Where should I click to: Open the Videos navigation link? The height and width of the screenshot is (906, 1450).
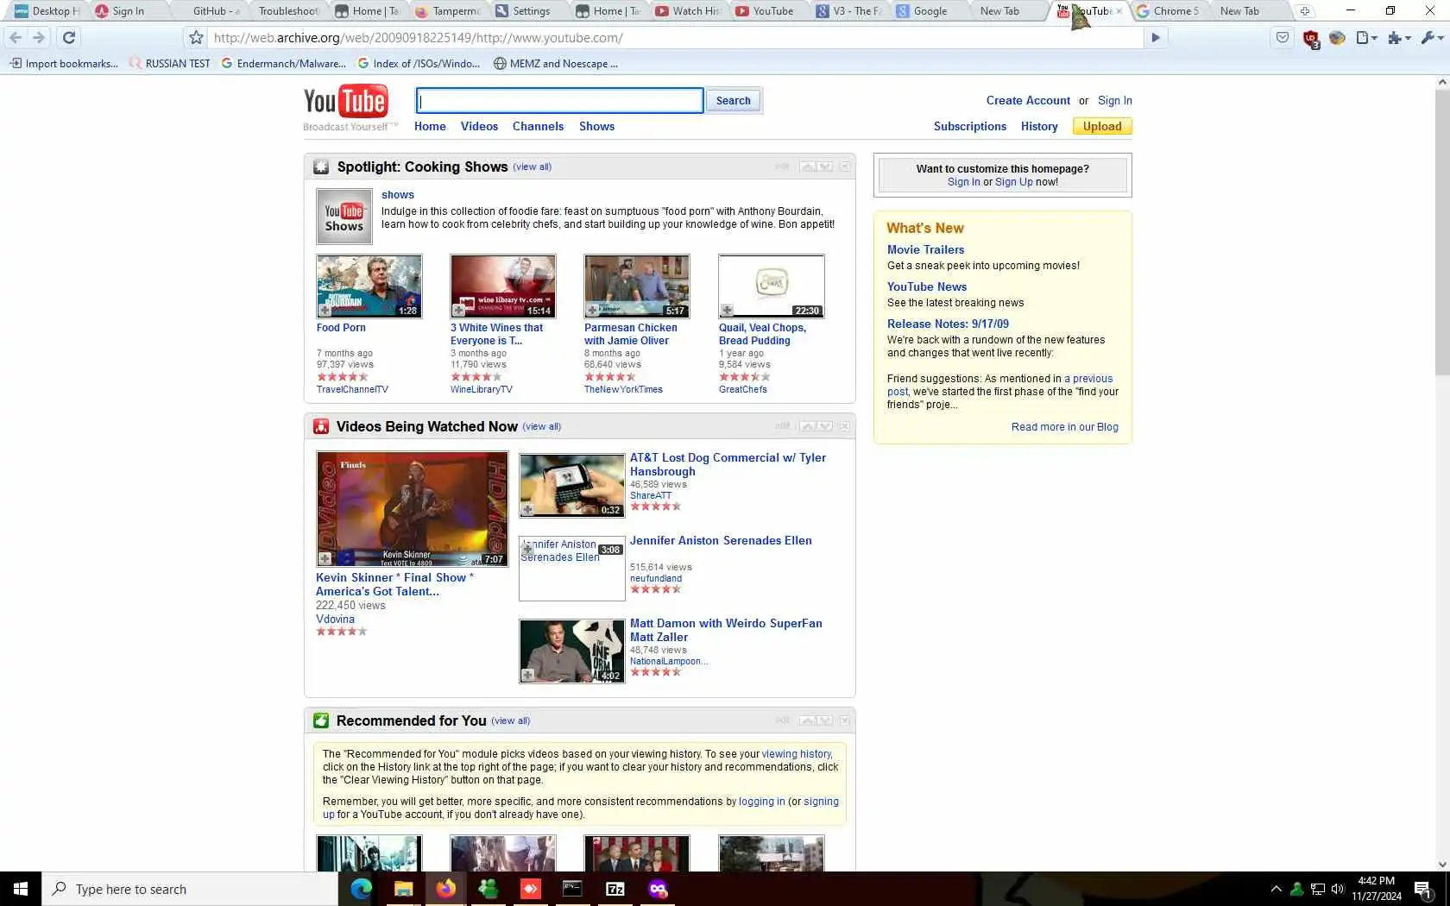(x=479, y=126)
